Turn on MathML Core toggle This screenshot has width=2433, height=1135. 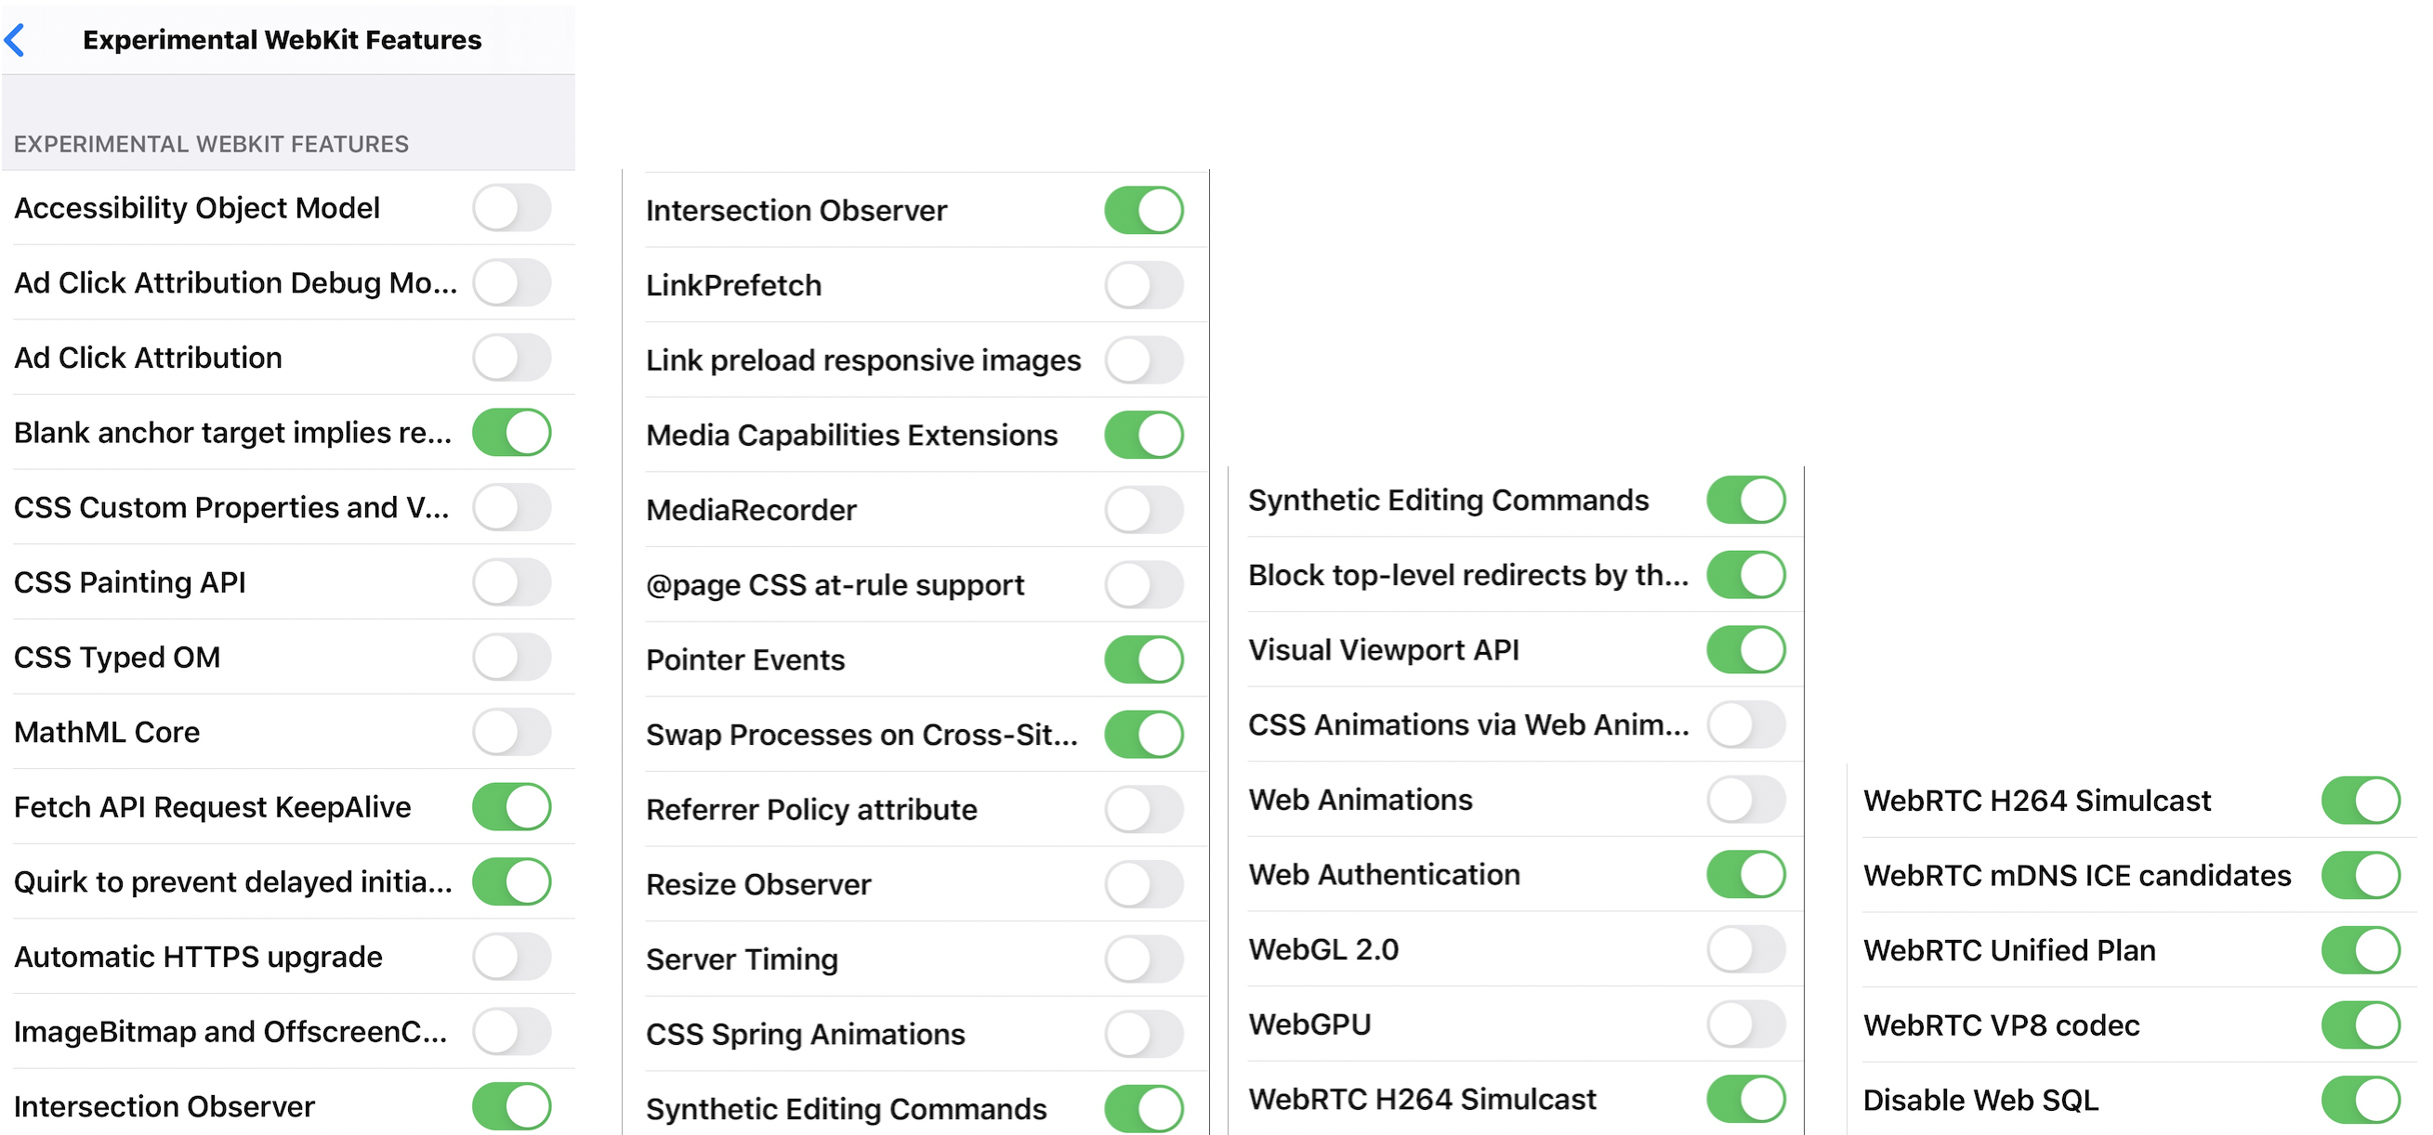pos(512,732)
